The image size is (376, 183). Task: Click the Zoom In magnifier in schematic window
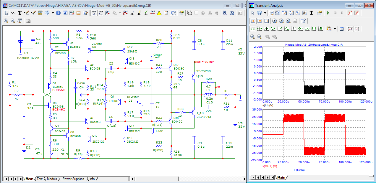[6, 21]
